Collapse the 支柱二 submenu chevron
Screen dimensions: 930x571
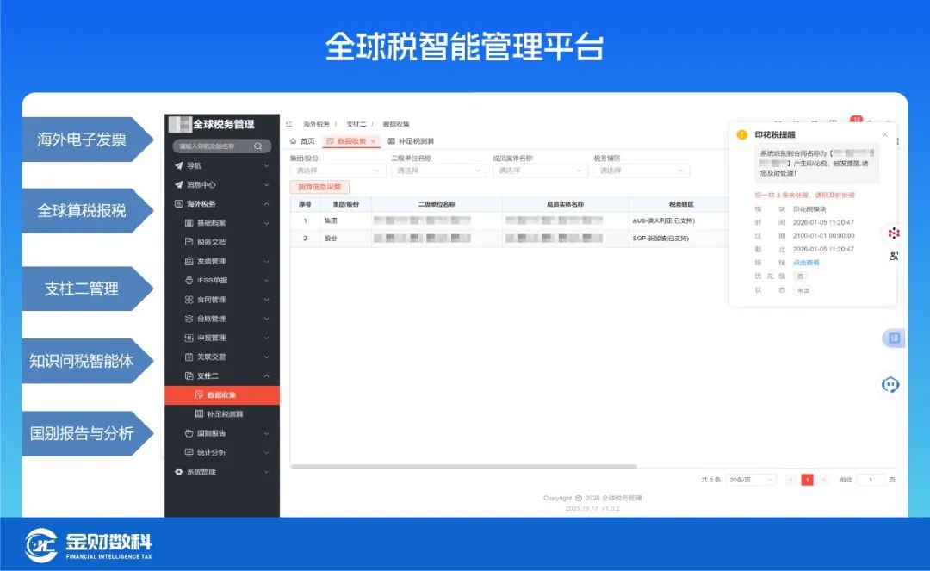click(x=266, y=375)
